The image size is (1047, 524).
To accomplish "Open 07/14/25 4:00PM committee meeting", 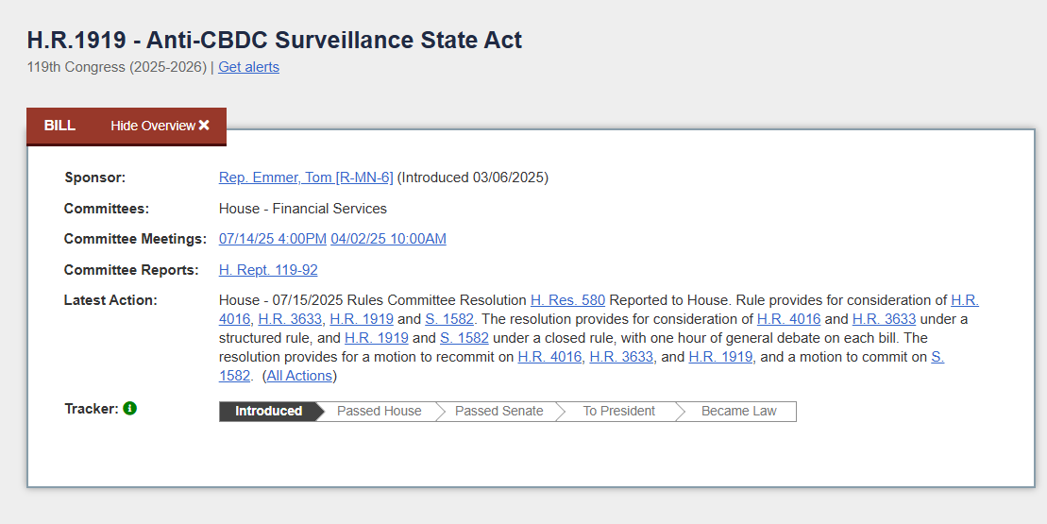I will click(x=273, y=239).
